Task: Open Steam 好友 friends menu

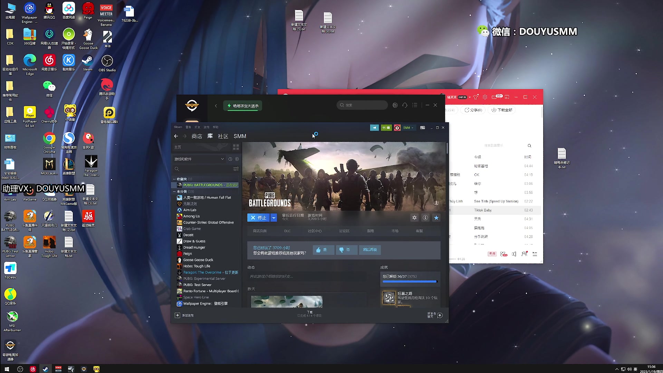Action: tap(197, 127)
